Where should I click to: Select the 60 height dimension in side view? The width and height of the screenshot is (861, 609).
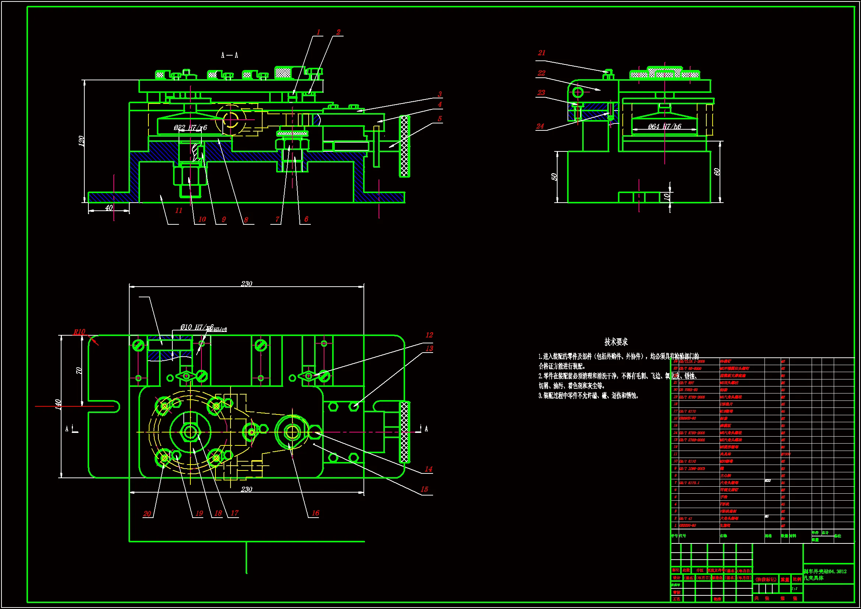(x=717, y=171)
